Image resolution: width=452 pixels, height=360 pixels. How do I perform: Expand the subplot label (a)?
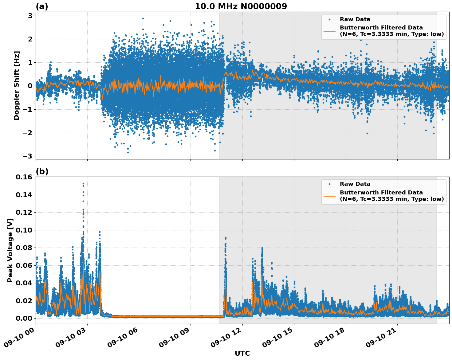(42, 6)
